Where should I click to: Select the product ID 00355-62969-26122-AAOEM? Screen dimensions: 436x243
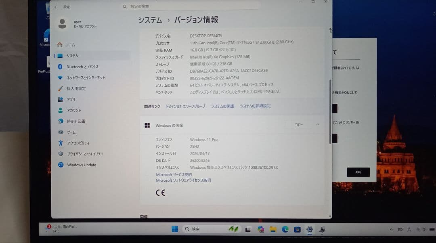pos(214,78)
